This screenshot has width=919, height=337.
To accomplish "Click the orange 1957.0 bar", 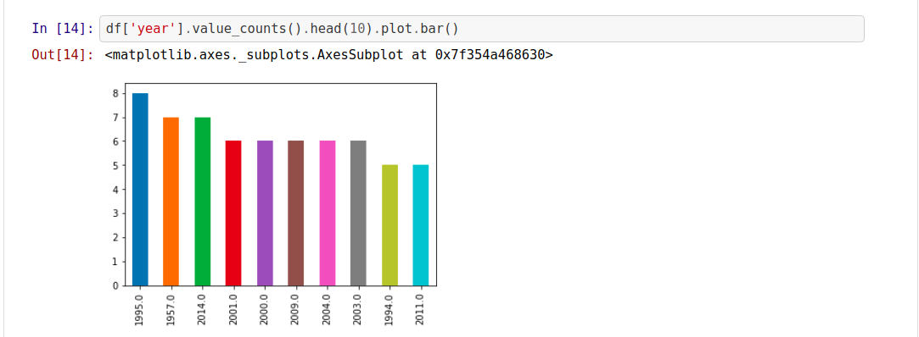I will [x=171, y=202].
